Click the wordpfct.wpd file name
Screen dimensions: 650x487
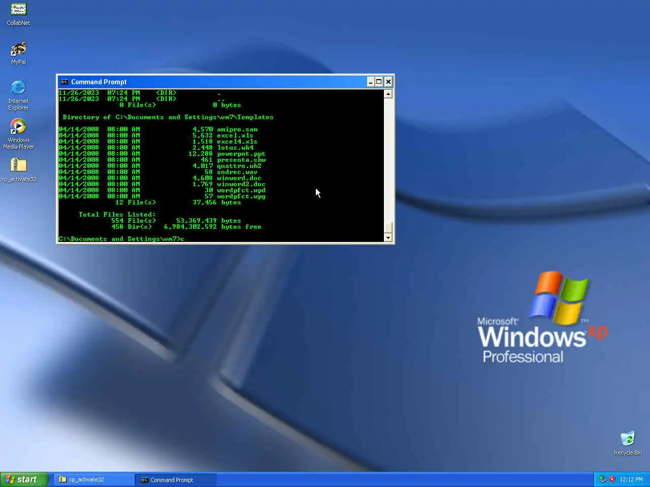point(241,190)
